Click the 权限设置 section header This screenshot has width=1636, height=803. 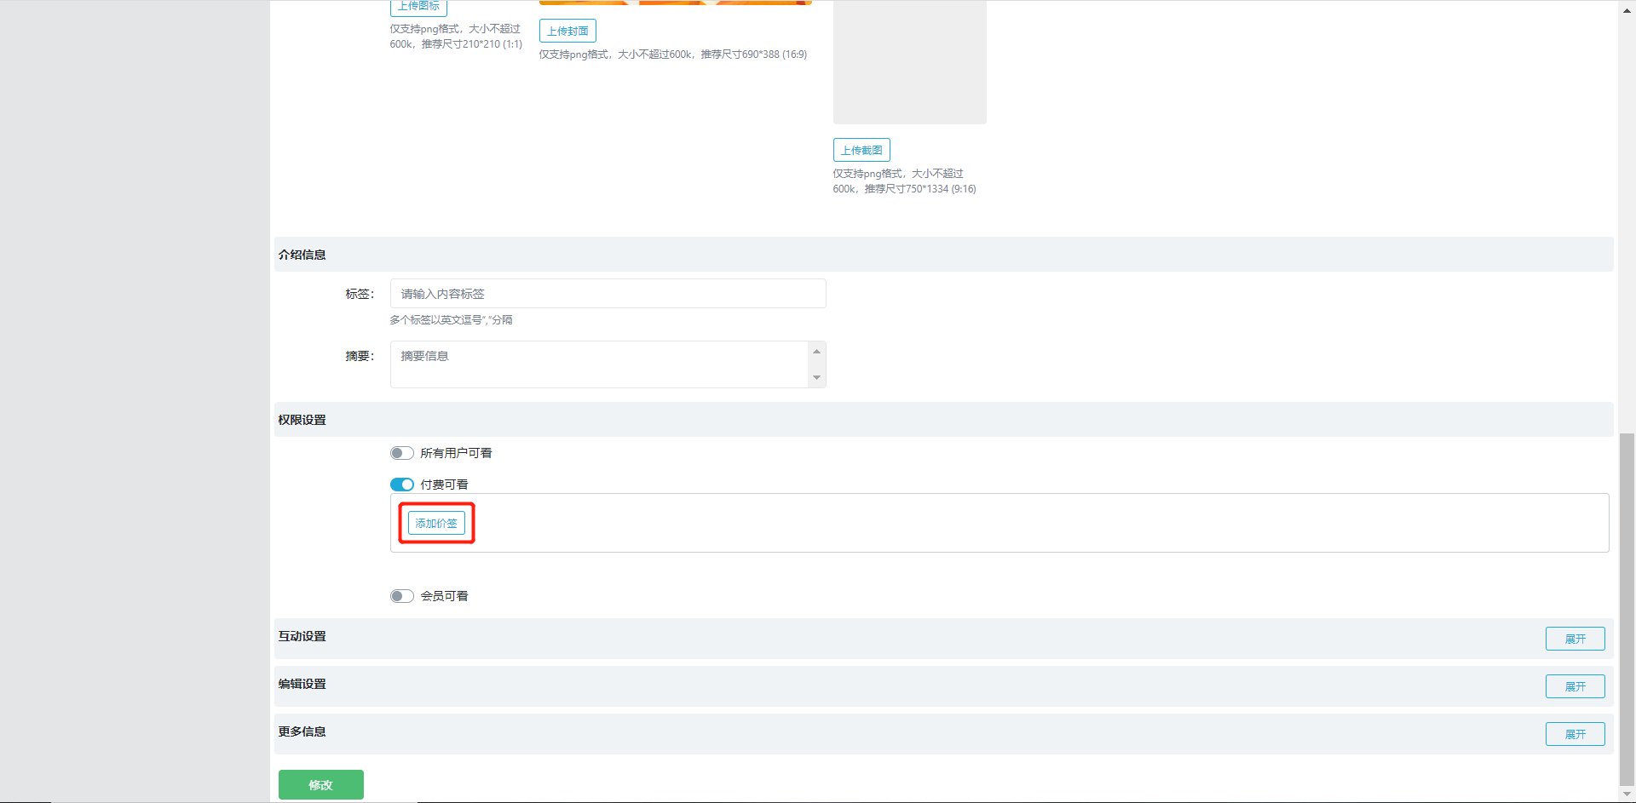pos(302,420)
